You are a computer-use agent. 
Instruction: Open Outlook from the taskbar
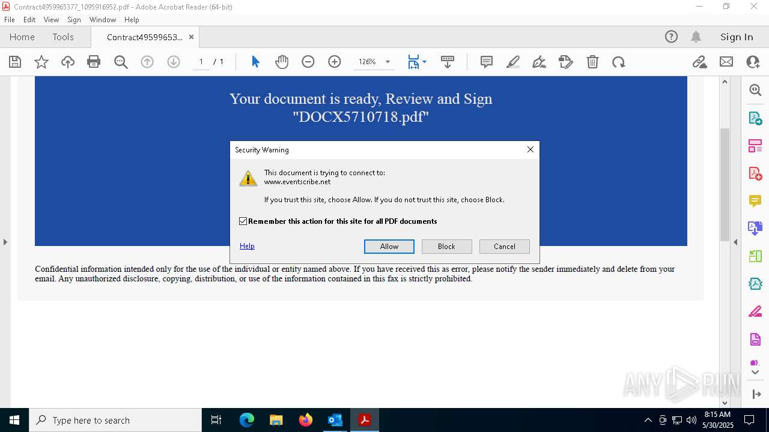coord(335,420)
